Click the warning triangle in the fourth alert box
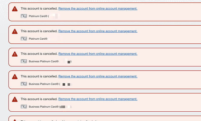The image size is (201, 121). (x=15, y=77)
